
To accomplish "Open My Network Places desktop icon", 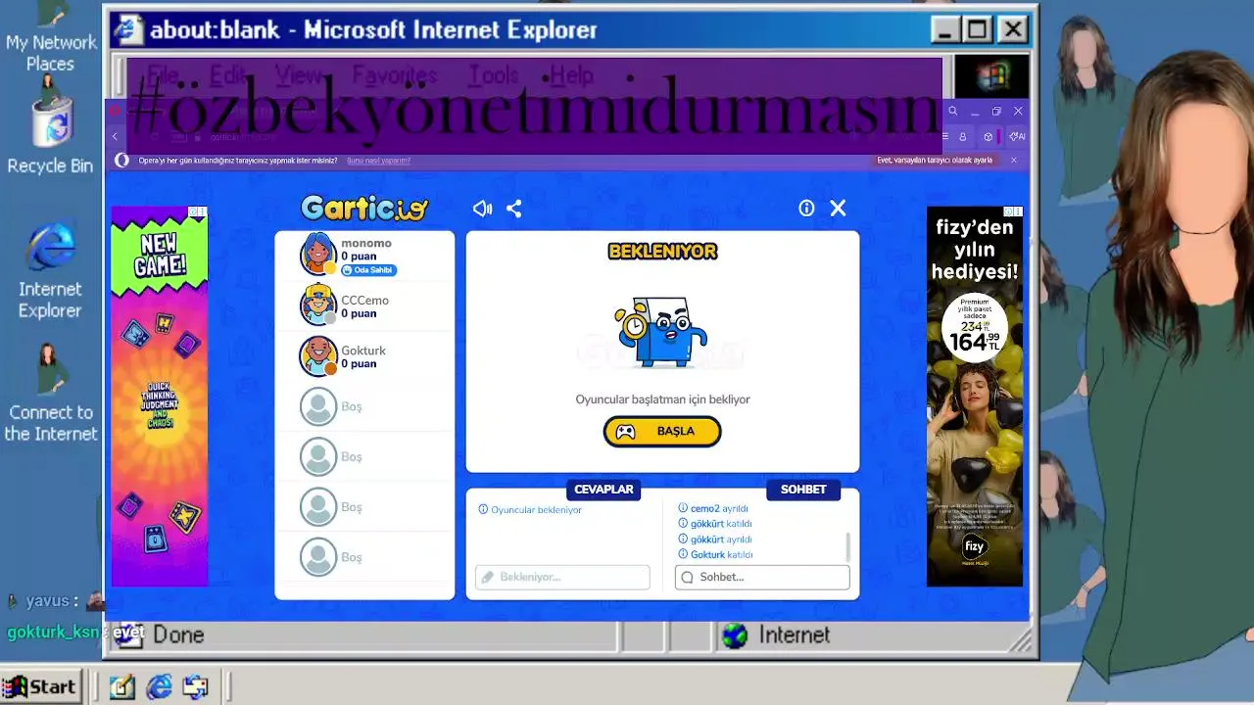I will pos(50,37).
